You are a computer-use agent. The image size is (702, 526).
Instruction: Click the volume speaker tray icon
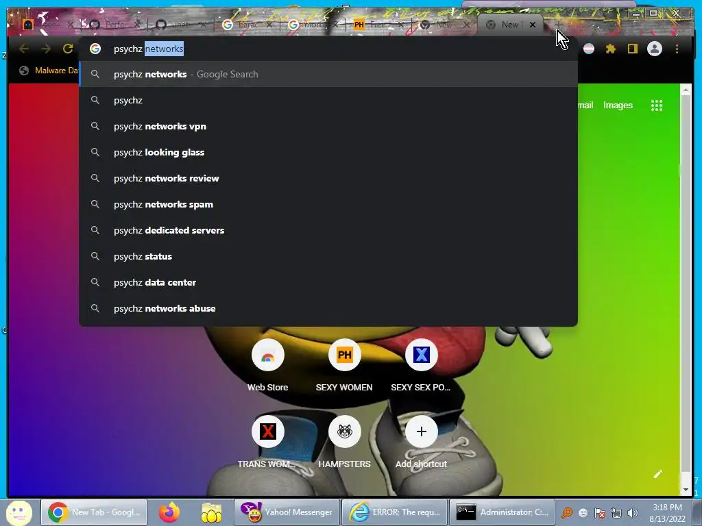pos(632,513)
